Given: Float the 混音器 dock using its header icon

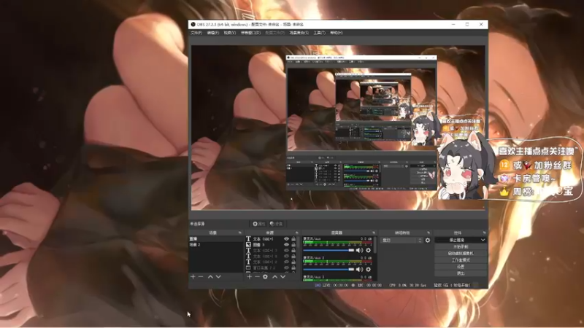Looking at the screenshot, I should [x=374, y=233].
